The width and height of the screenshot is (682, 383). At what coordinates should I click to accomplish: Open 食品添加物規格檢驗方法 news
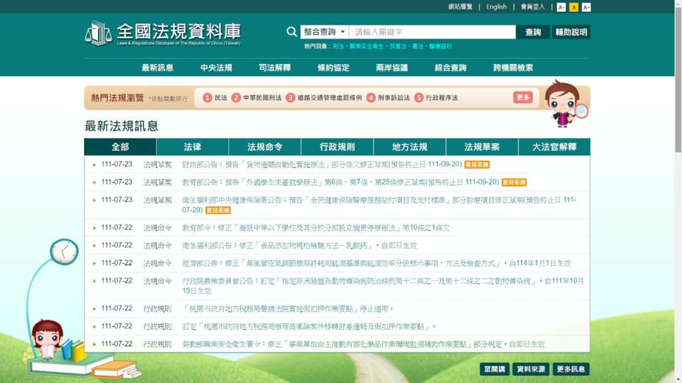[x=299, y=246]
